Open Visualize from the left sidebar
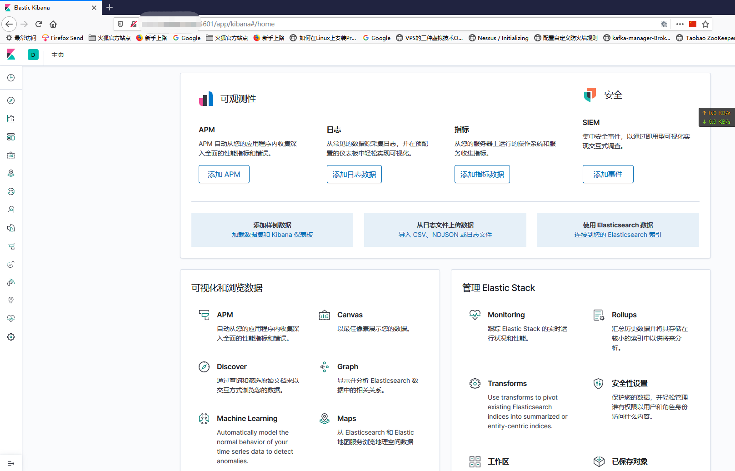This screenshot has width=735, height=471. point(11,119)
